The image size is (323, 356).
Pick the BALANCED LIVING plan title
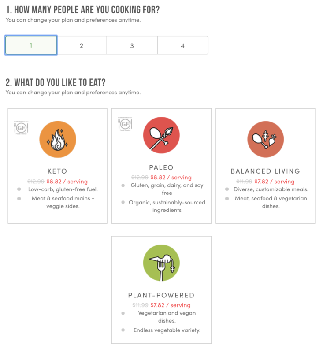click(x=265, y=171)
